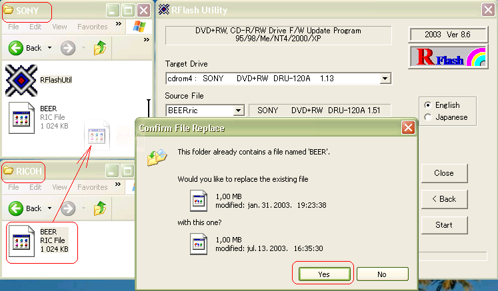Click the existing file icon dated jan. 31. 2003
Screen dimensions: 498x291
199,200
